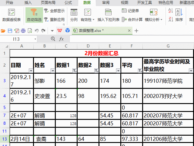Undo the last action

(x=37, y=31)
